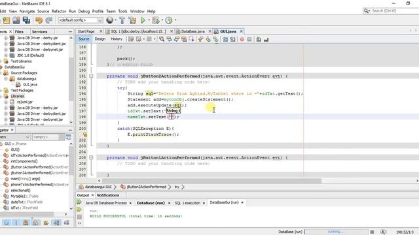The height and width of the screenshot is (235, 419).
Task: Click the Stop Macro Recording square icon
Action: (249, 39)
